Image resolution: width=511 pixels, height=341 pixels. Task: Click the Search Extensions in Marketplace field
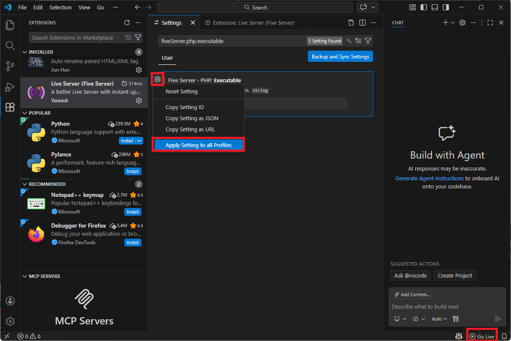coord(77,38)
